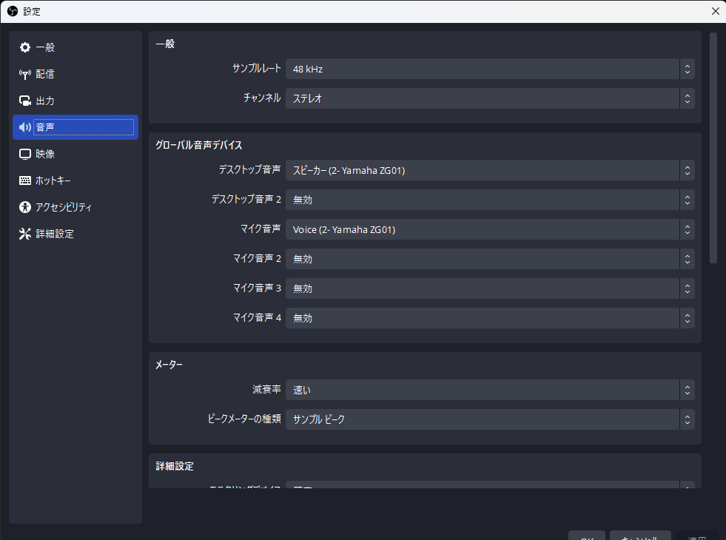The image size is (726, 540).
Task: Click the keyboard icon for ホットキー
Action: (x=25, y=180)
